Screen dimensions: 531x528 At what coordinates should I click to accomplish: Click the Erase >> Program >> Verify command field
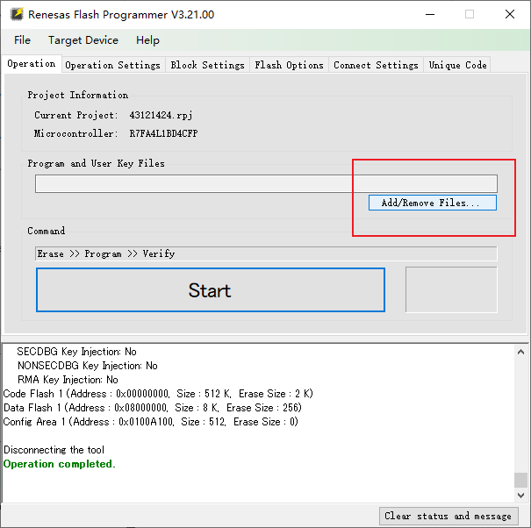click(x=266, y=253)
